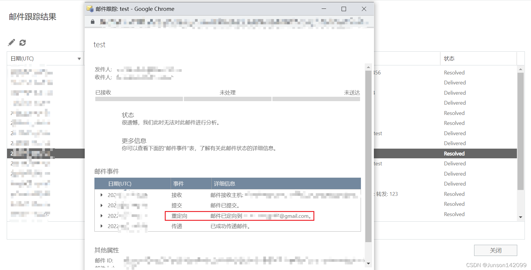Click the results list scrollbar down arrow
This screenshot has height=270, width=531.
pos(520,217)
